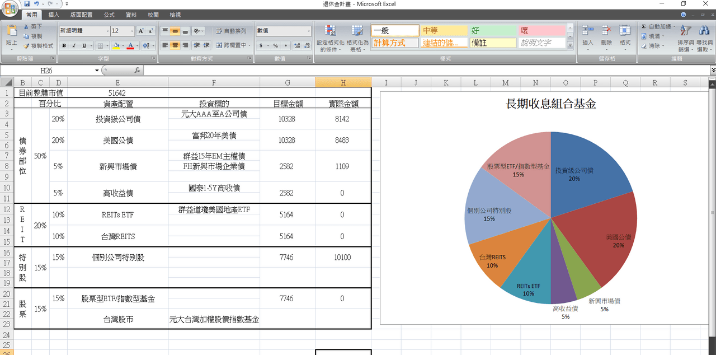Switch to the 校閱 ribbon tab

point(153,15)
